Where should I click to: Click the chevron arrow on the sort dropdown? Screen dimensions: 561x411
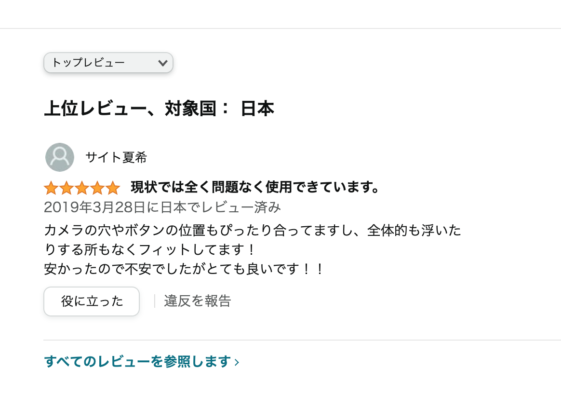tap(163, 63)
